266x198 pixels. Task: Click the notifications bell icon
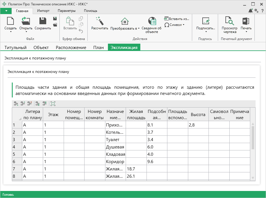(251, 11)
